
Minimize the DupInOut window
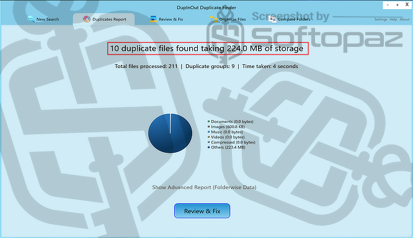click(388, 5)
